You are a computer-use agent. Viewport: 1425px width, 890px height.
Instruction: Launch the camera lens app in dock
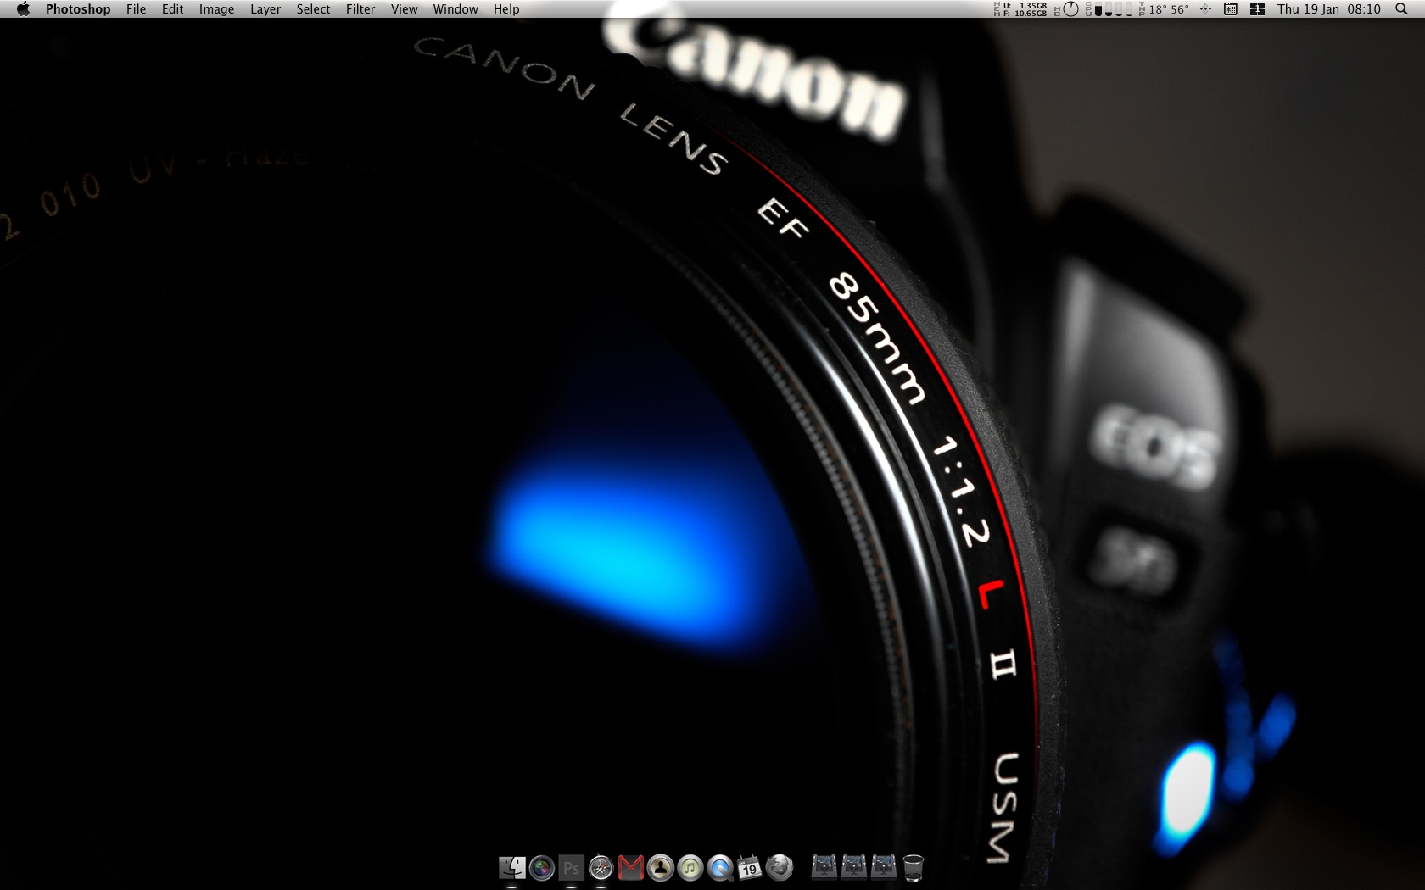(542, 867)
